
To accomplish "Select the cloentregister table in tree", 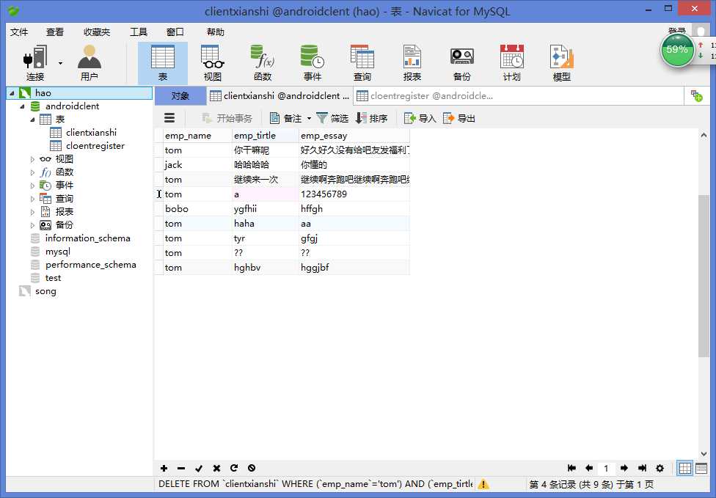I will [95, 146].
